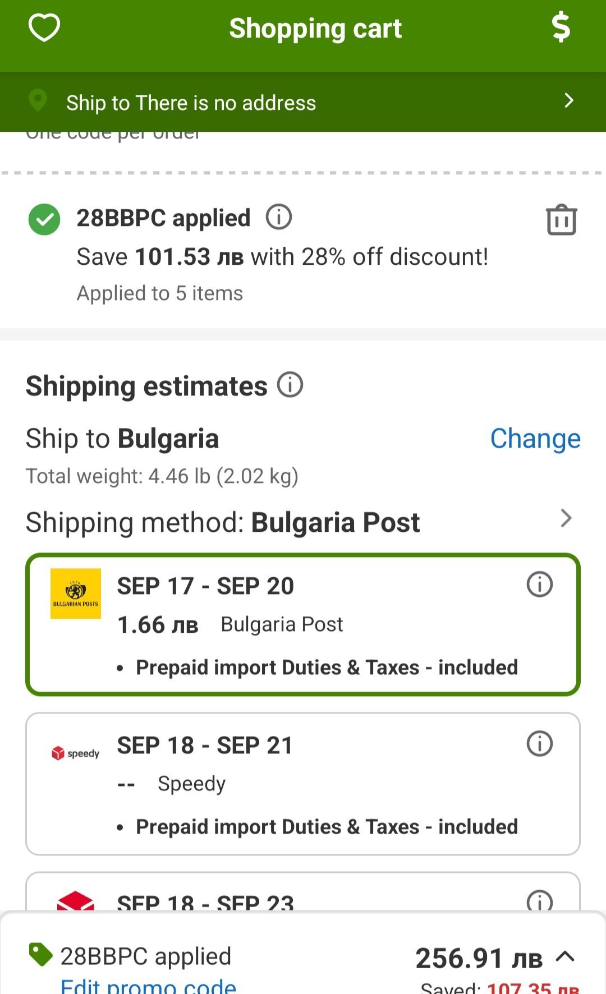Image resolution: width=606 pixels, height=994 pixels.
Task: Tap the Speedy carrier logo
Action: (x=75, y=753)
